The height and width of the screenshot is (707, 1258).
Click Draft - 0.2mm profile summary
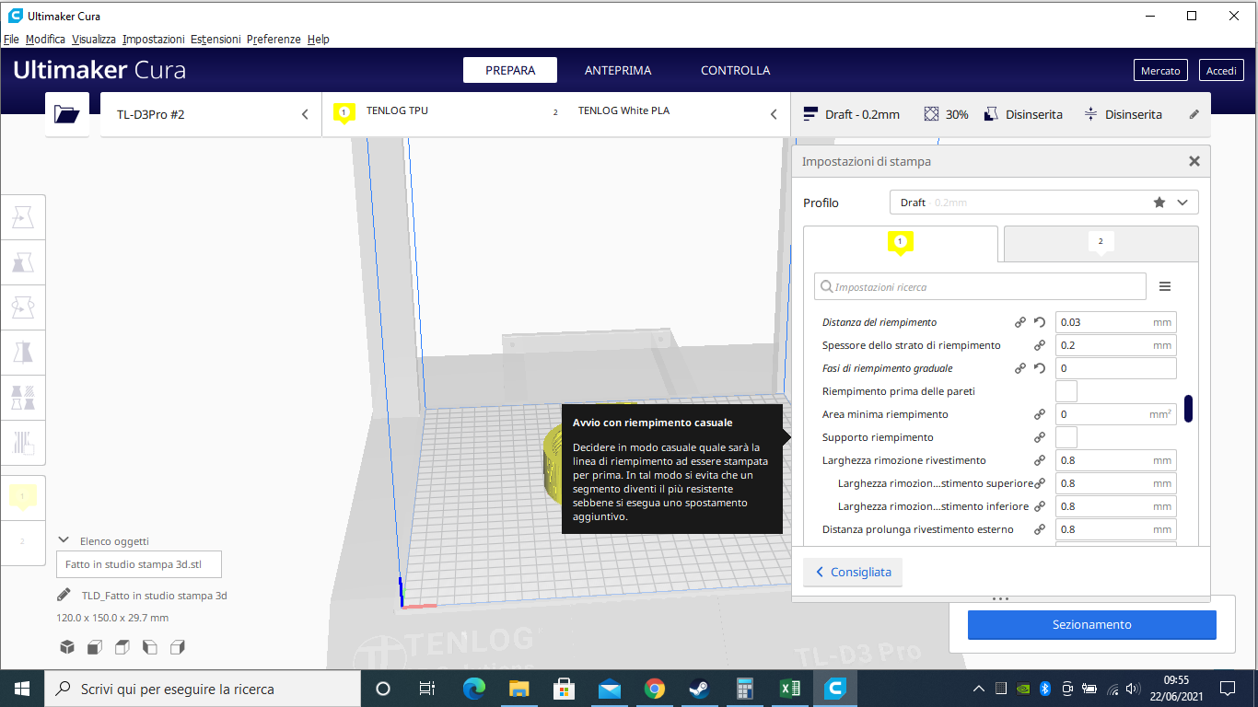852,114
